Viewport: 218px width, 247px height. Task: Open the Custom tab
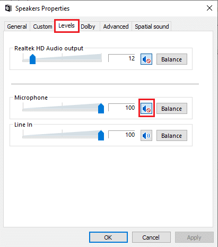42,27
